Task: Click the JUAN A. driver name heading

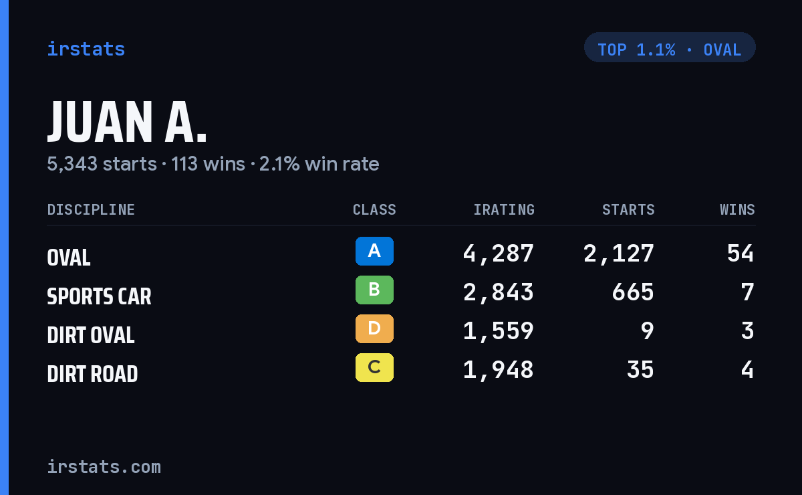Action: tap(127, 122)
